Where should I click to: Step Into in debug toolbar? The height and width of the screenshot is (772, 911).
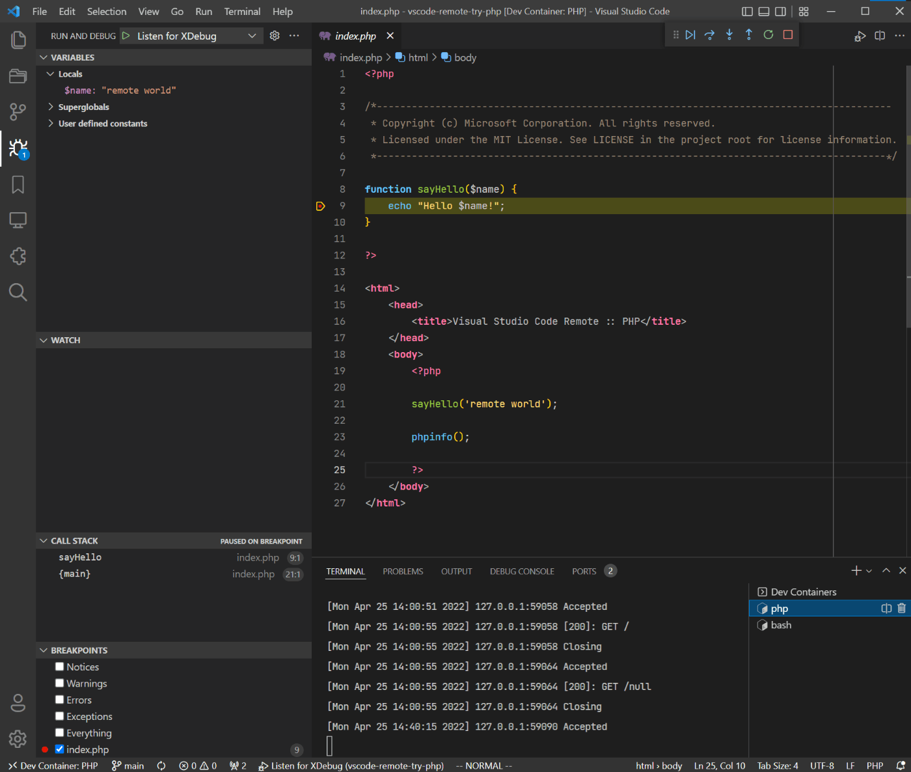point(729,34)
